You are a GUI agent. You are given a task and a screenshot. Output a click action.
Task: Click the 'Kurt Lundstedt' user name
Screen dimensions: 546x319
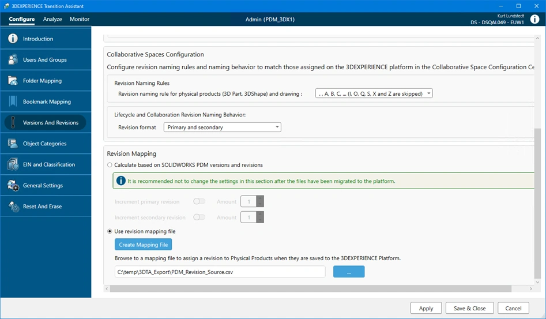tap(510, 16)
